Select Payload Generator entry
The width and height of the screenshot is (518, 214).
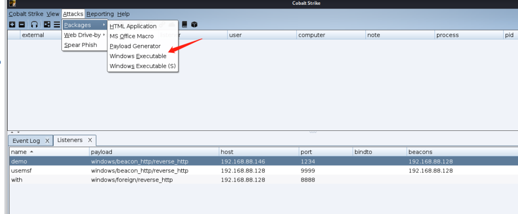point(143,46)
